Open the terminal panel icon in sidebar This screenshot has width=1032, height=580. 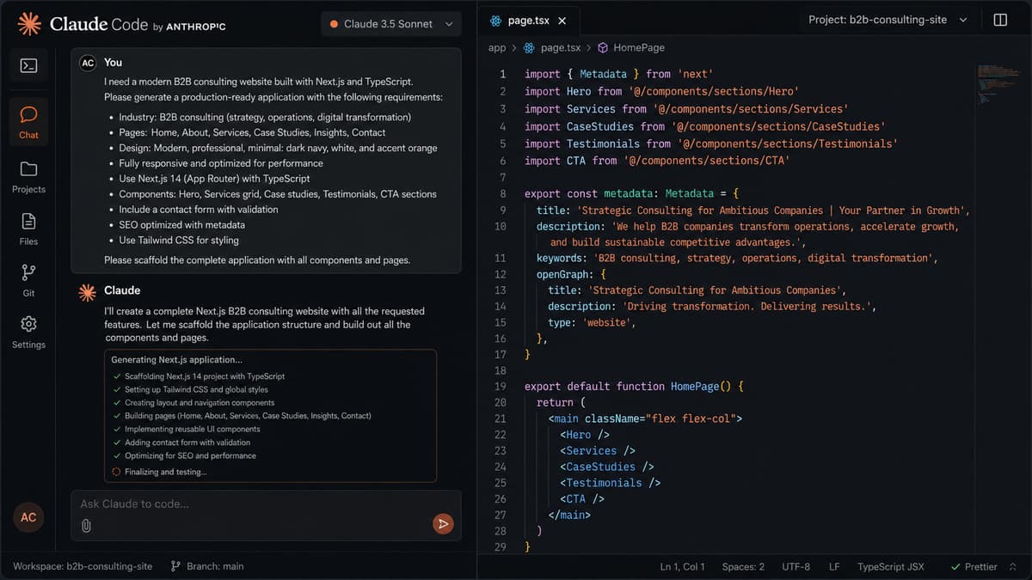28,65
